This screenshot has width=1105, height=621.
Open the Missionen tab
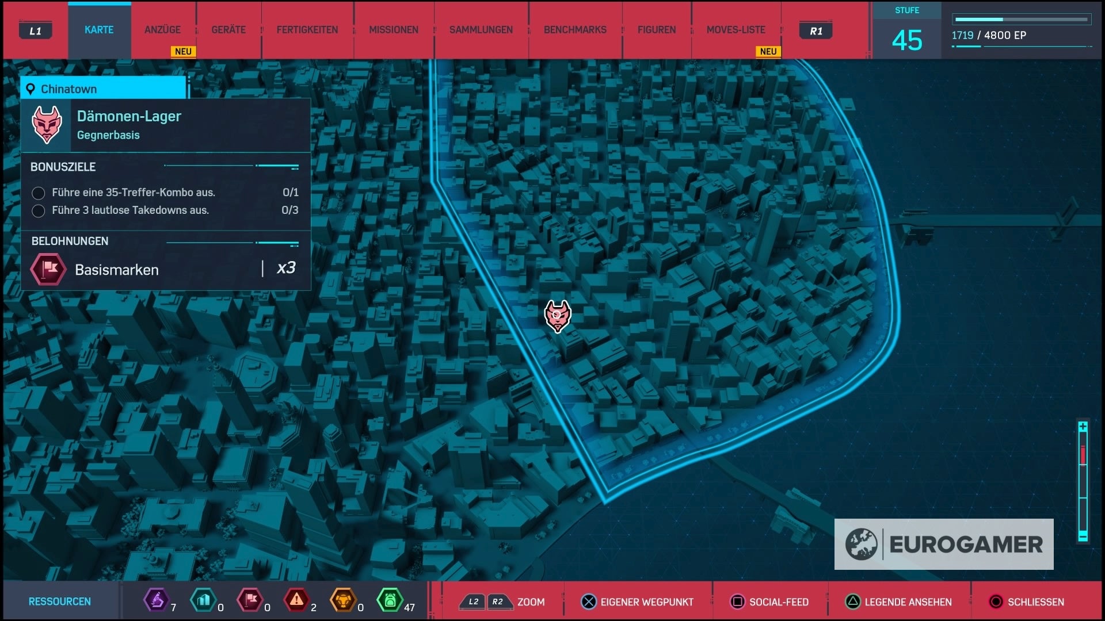[x=394, y=30]
